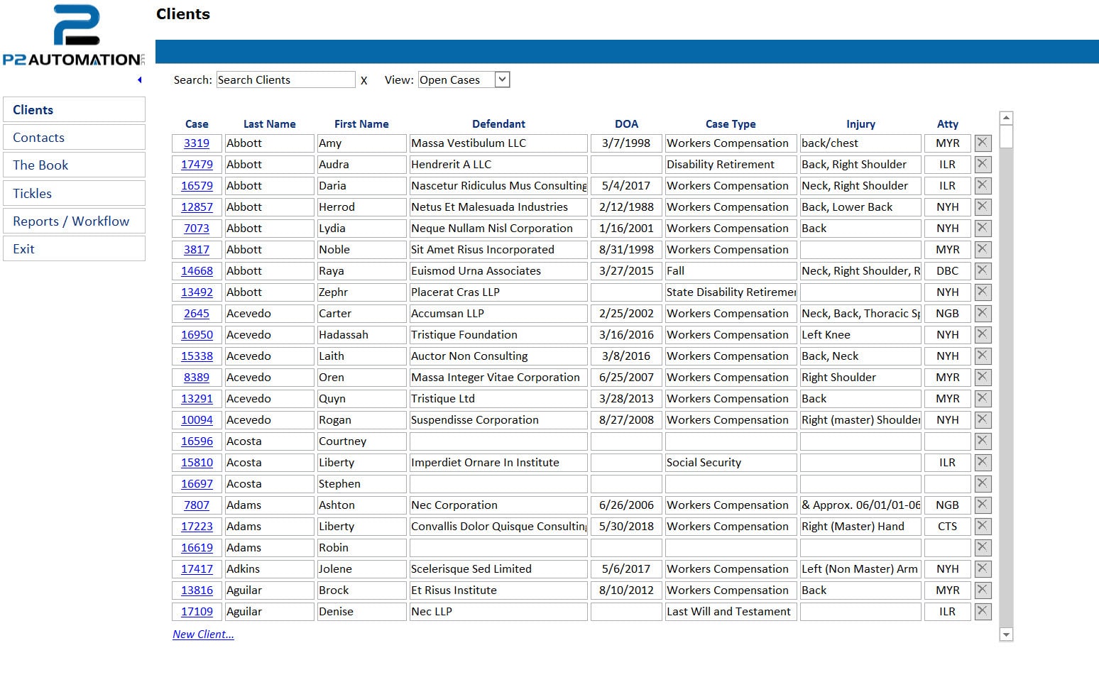
Task: Click the Atty column header
Action: [947, 123]
